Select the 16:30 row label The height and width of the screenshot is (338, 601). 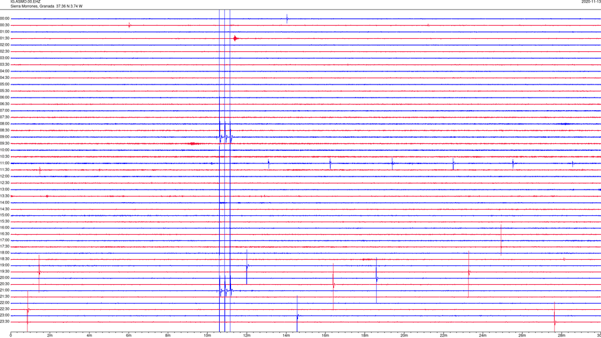pyautogui.click(x=5, y=233)
